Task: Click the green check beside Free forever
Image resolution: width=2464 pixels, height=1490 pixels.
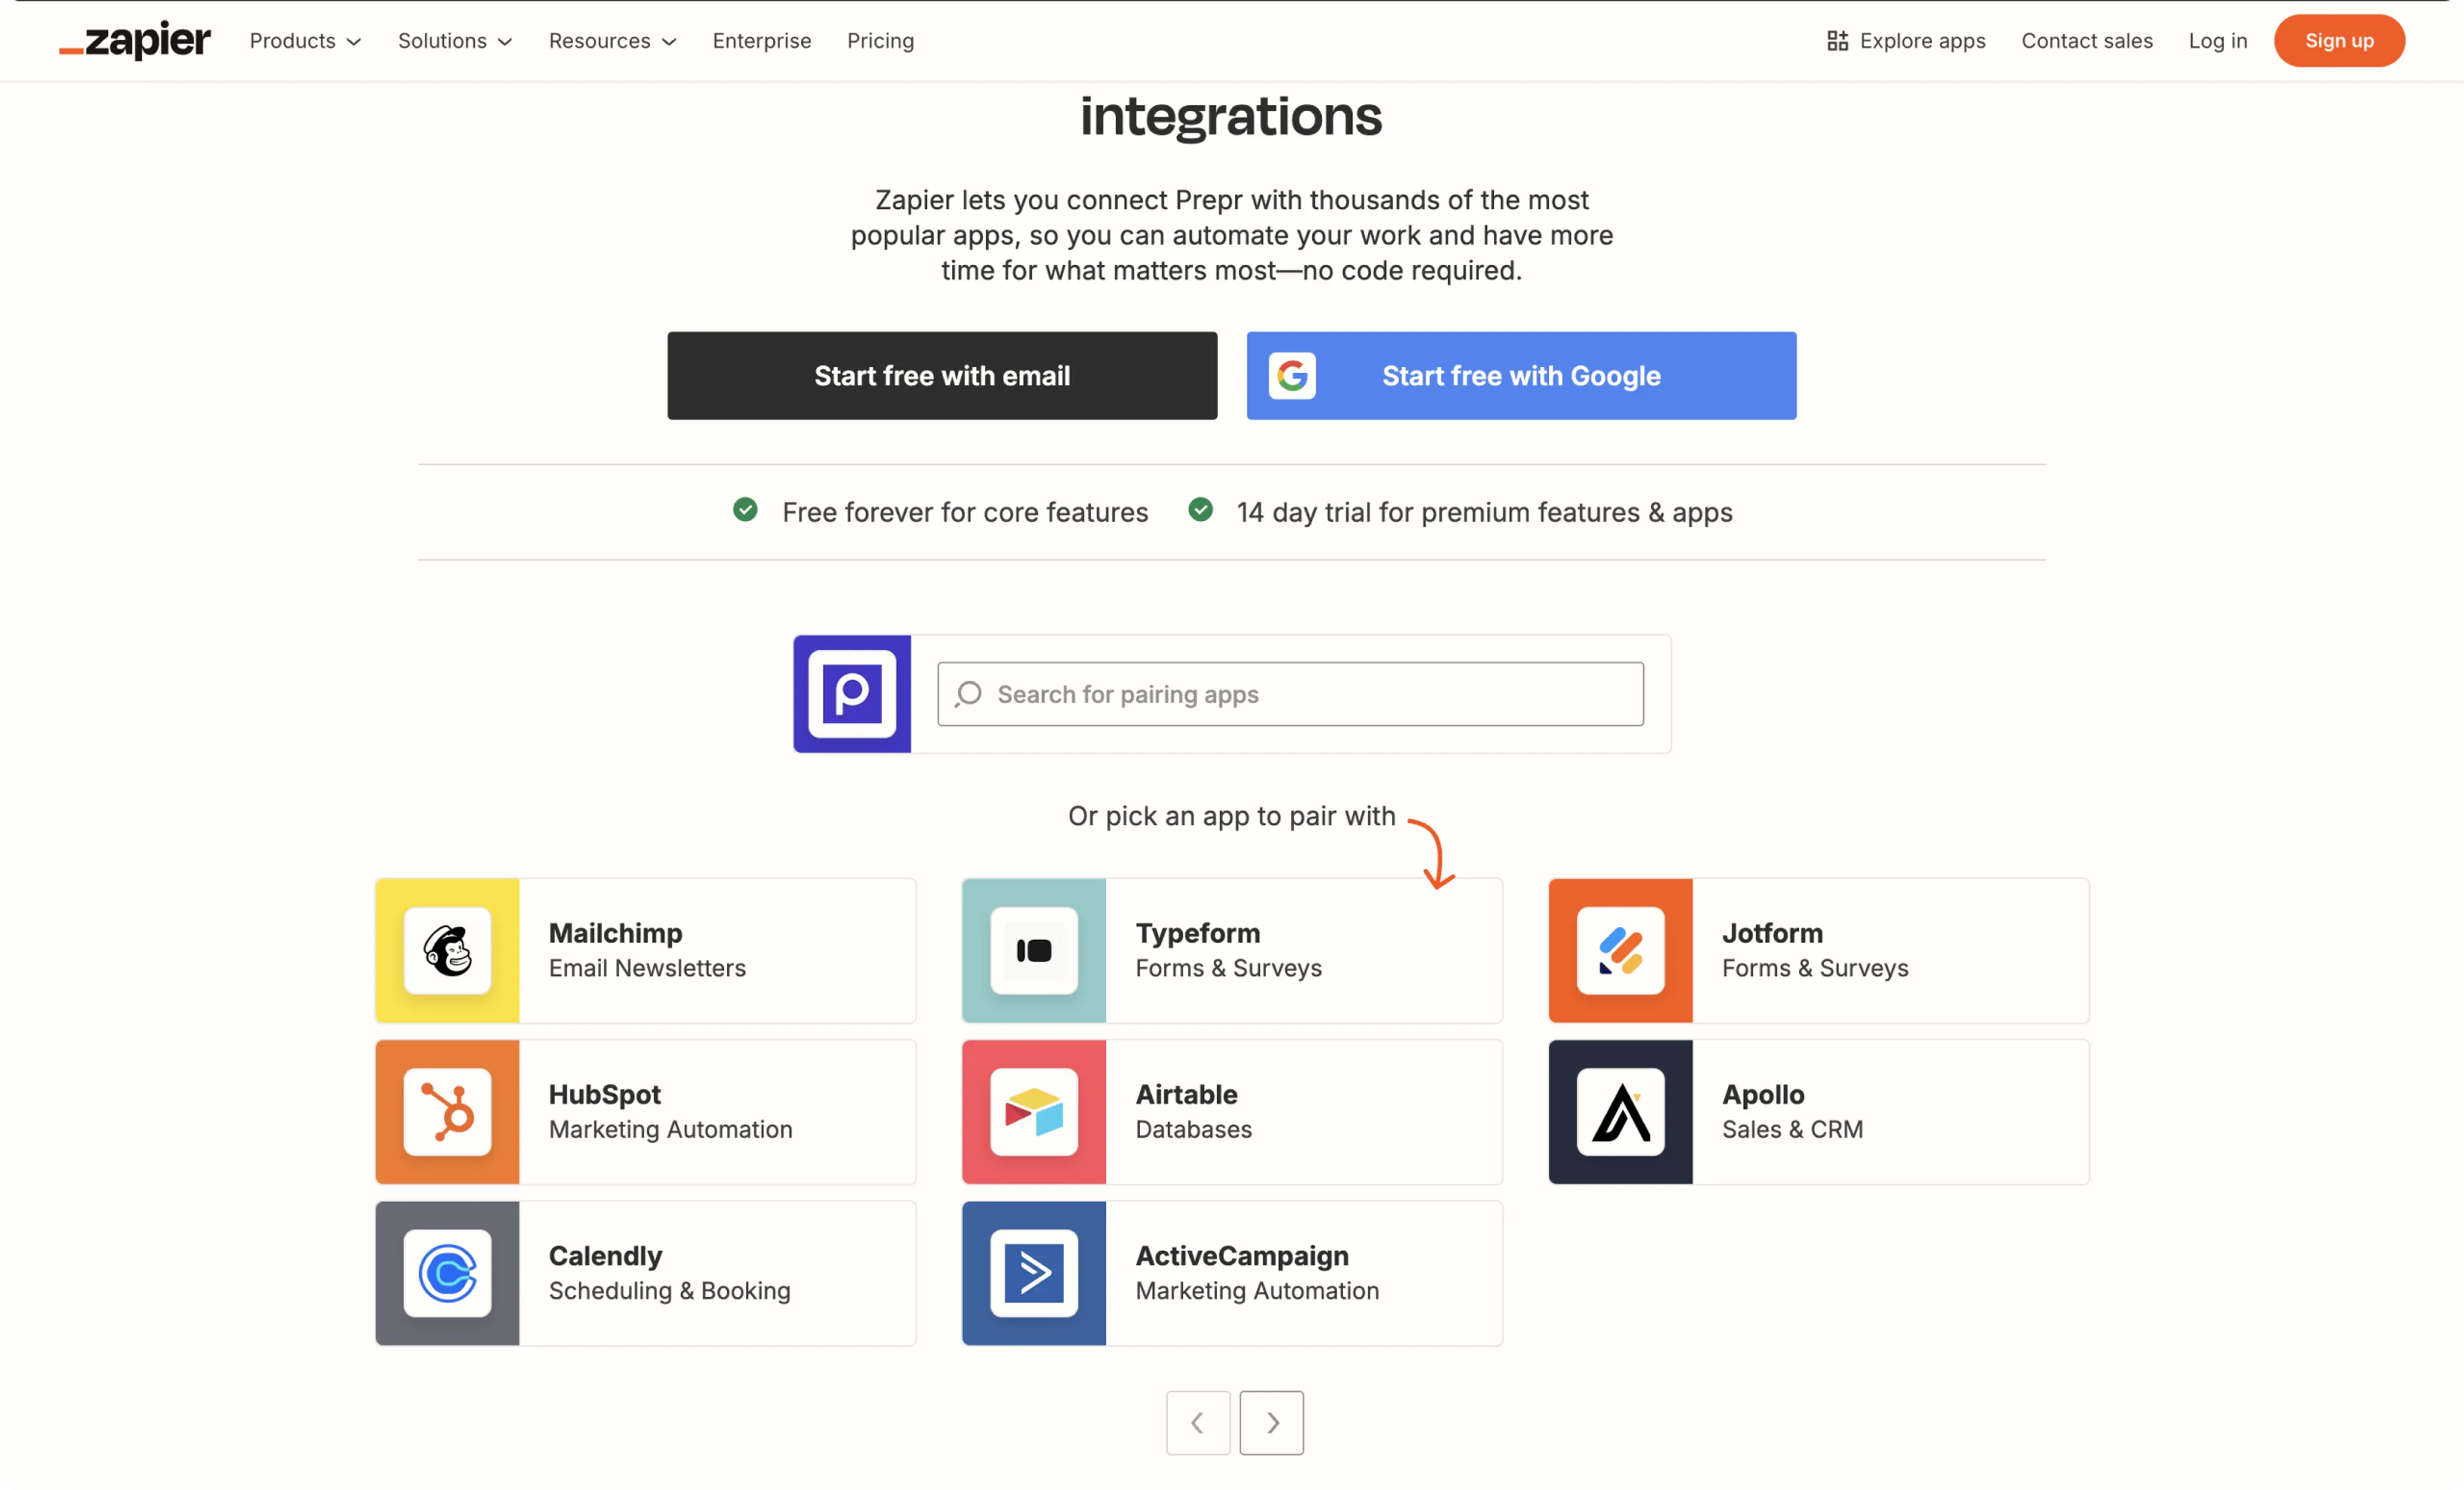Action: point(745,510)
